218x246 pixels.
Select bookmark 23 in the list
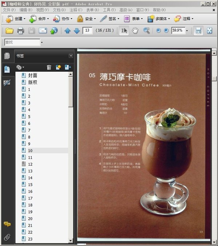pyautogui.click(x=30, y=239)
